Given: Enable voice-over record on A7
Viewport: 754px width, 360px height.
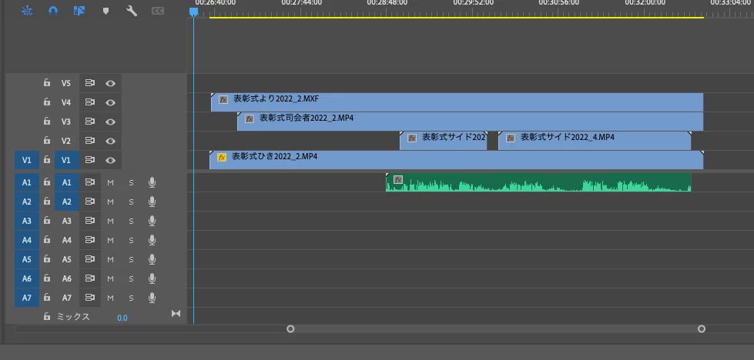Looking at the screenshot, I should (152, 298).
